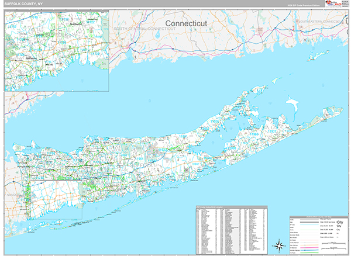Click the "SOUTHEASTERN CONNECTICUT" region label

click(x=319, y=22)
